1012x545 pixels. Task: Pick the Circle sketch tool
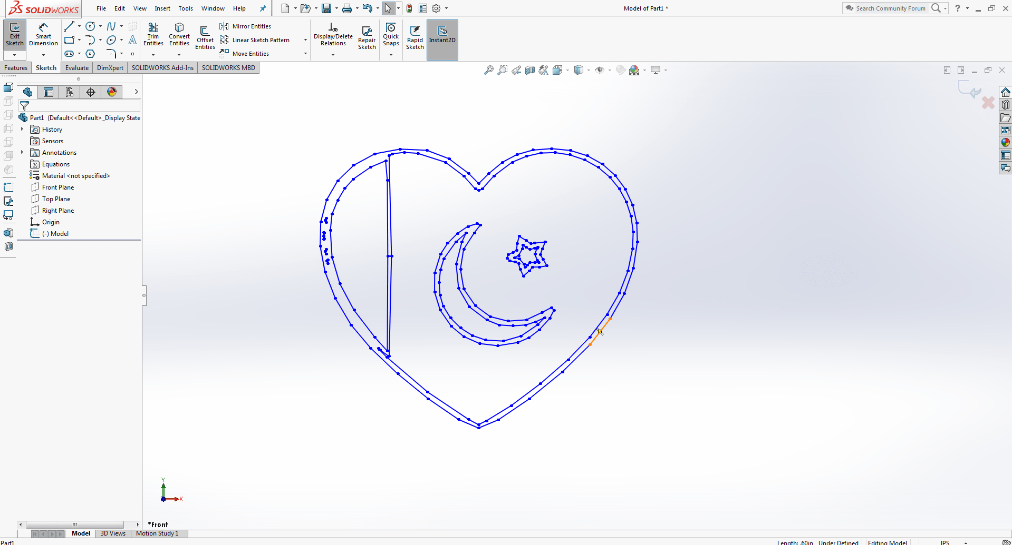[x=90, y=26]
